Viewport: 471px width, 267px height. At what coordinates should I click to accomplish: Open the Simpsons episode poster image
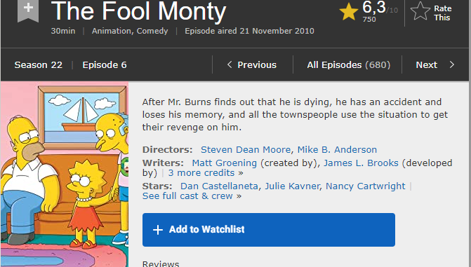coord(65,174)
